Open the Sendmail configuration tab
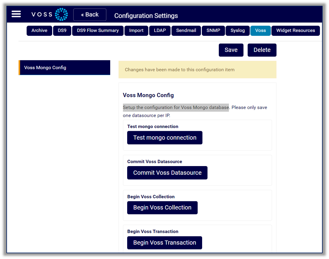The image size is (329, 259). point(186,30)
